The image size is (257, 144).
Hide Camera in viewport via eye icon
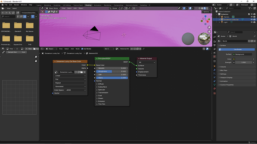click(x=251, y=17)
